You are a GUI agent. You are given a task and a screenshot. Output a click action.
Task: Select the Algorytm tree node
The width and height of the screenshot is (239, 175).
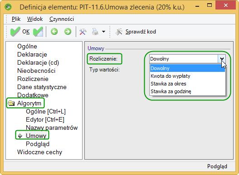click(29, 104)
